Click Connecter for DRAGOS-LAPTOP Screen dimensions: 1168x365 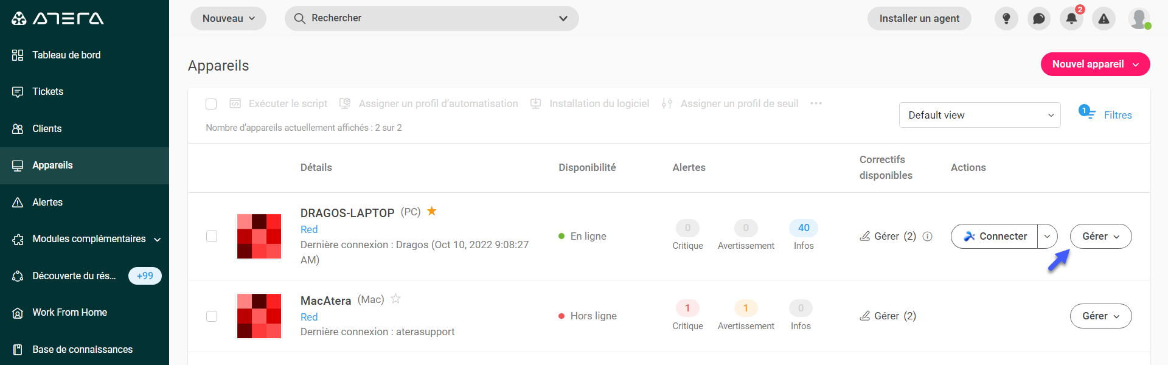click(995, 236)
